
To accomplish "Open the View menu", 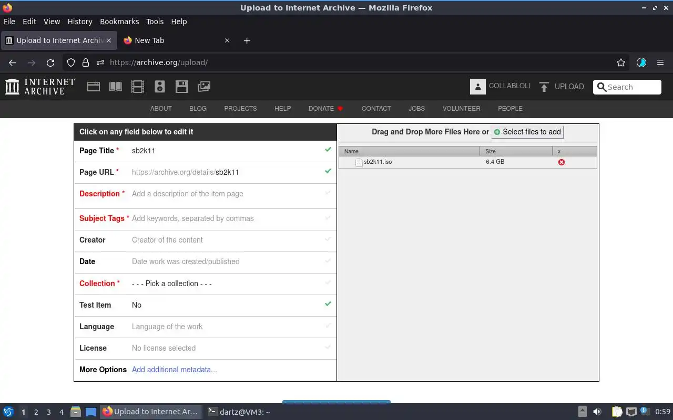I will click(52, 22).
